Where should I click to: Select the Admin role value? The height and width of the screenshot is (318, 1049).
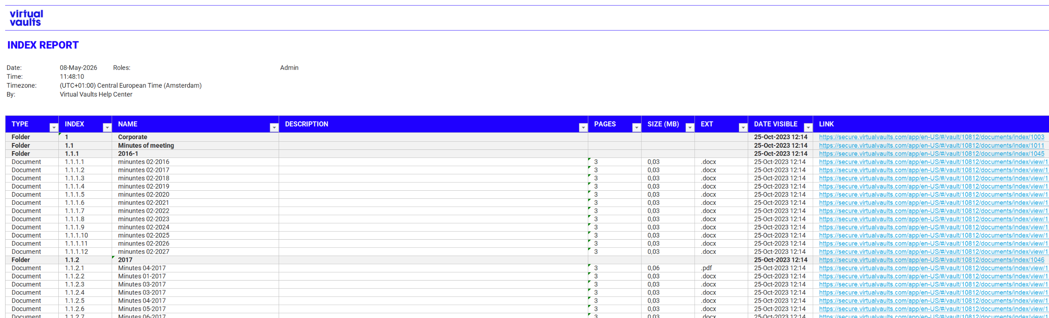[289, 68]
